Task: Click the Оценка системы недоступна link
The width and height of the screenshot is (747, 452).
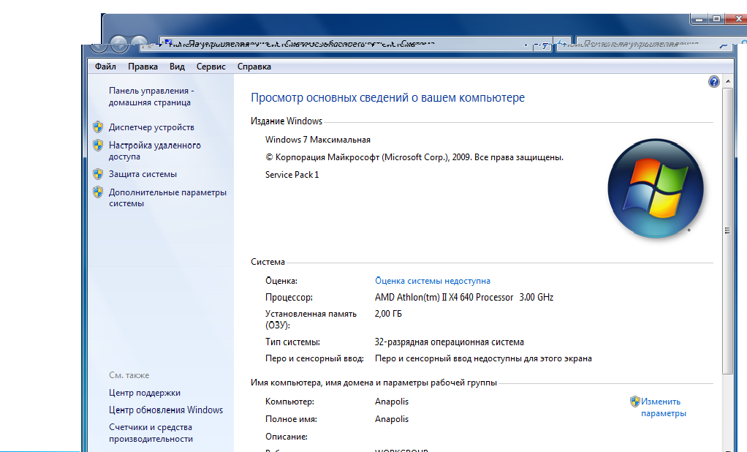Action: tap(433, 281)
